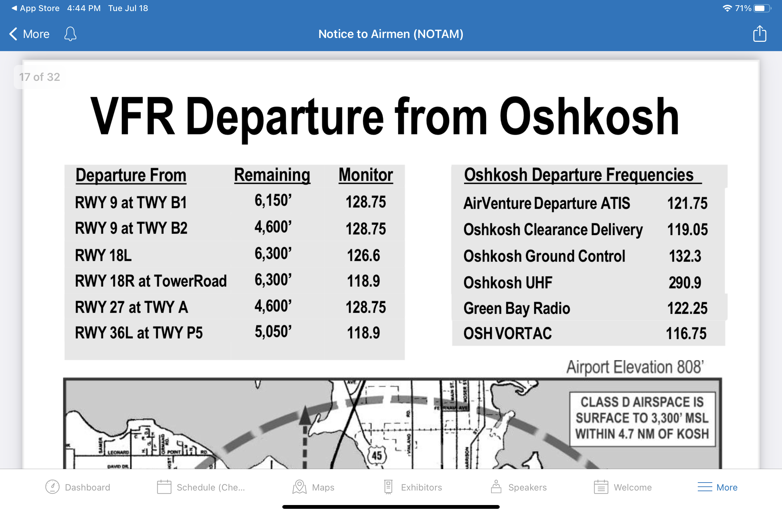Click frequency value 290.9
Viewport: 782px width, 514px height.
click(685, 283)
